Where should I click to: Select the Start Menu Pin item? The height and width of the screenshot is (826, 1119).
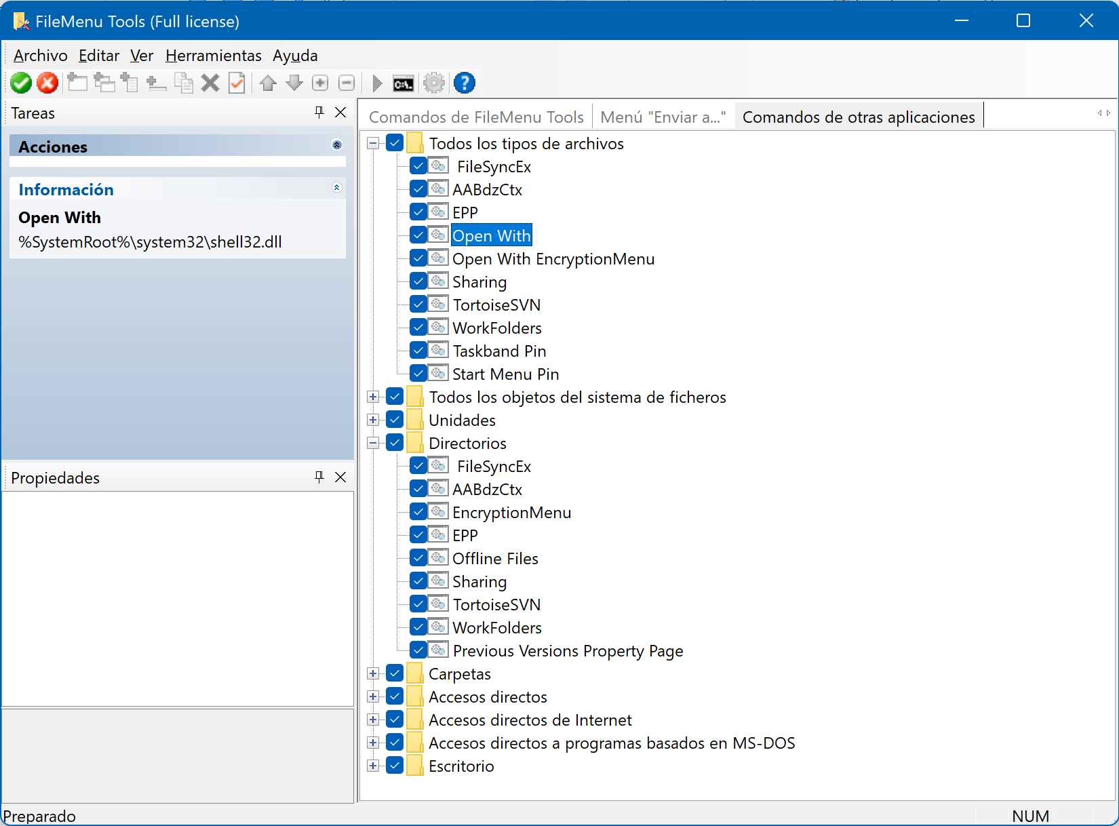point(506,374)
